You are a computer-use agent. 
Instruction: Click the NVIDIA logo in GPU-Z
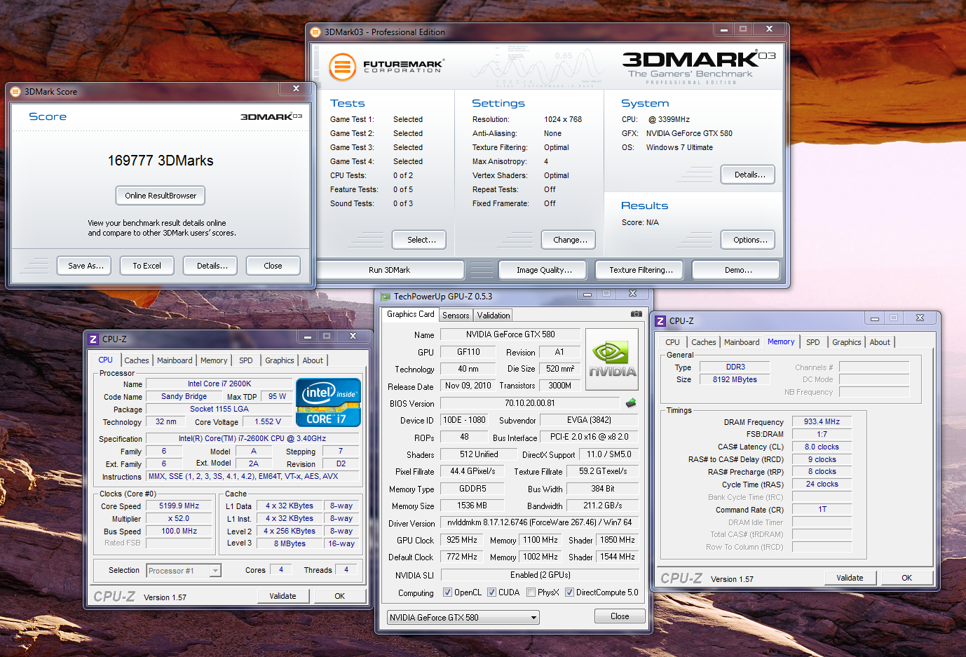click(612, 359)
